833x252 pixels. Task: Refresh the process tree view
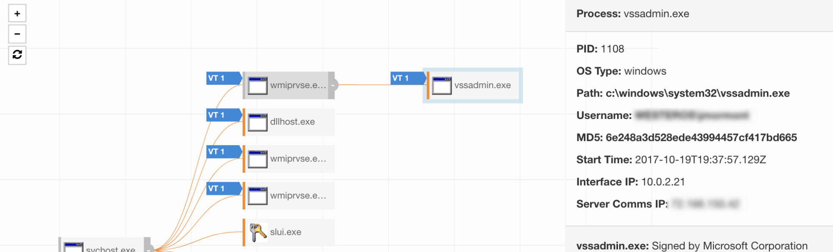(x=17, y=55)
